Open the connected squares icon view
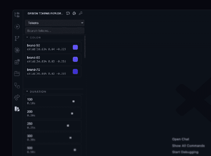This screenshot has height=156, width=211. pyautogui.click(x=17, y=85)
